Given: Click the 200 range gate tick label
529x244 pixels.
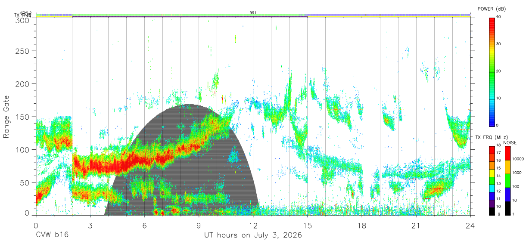Looking at the screenshot, I should 22,83.
